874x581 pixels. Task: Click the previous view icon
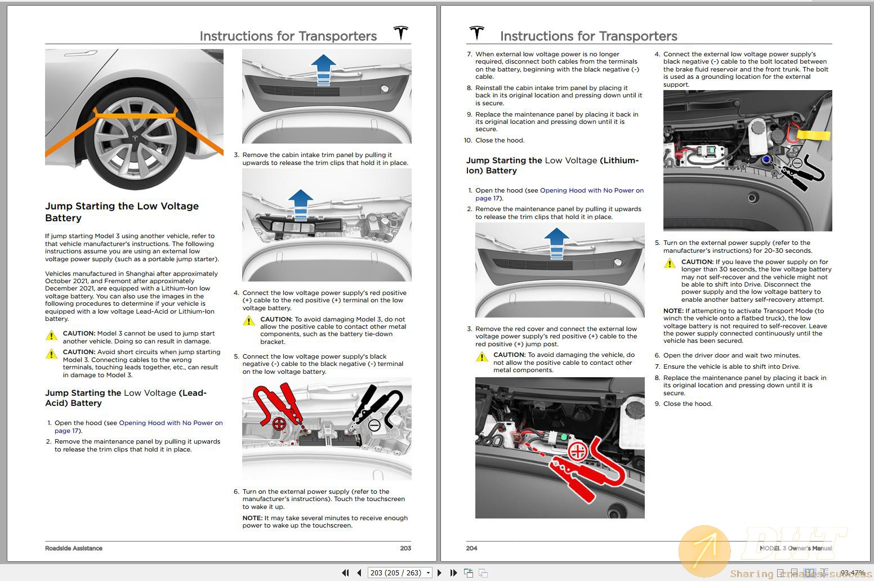point(469,573)
